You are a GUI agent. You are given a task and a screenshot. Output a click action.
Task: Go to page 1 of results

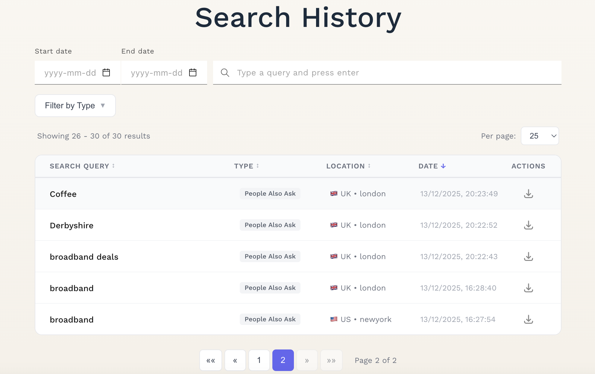click(259, 360)
